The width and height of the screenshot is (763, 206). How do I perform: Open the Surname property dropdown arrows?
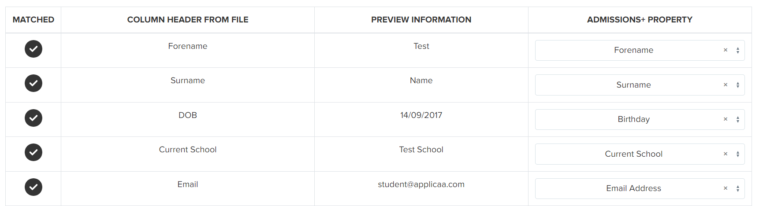point(737,85)
